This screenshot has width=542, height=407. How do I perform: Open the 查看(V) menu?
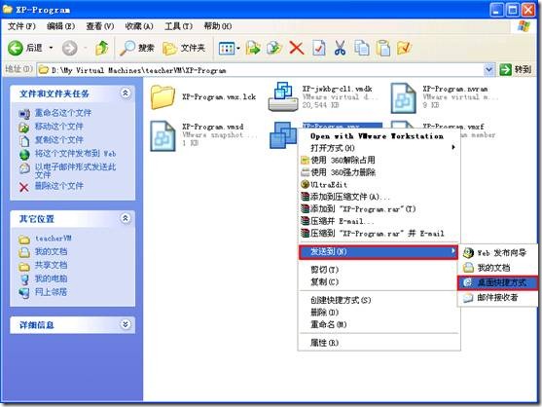[x=100, y=26]
